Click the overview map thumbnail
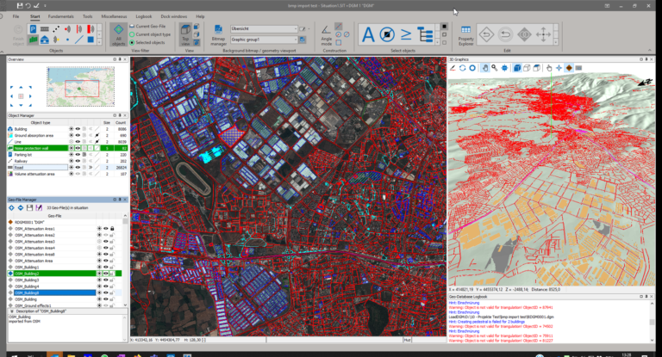Screen dimensions: 662x357 click(x=81, y=86)
